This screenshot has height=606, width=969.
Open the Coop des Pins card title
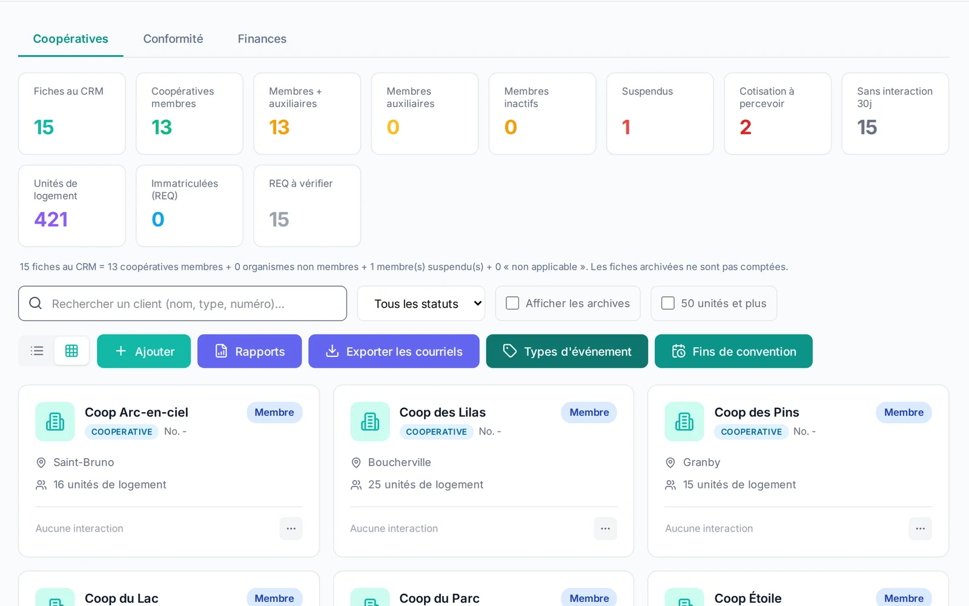pyautogui.click(x=757, y=412)
